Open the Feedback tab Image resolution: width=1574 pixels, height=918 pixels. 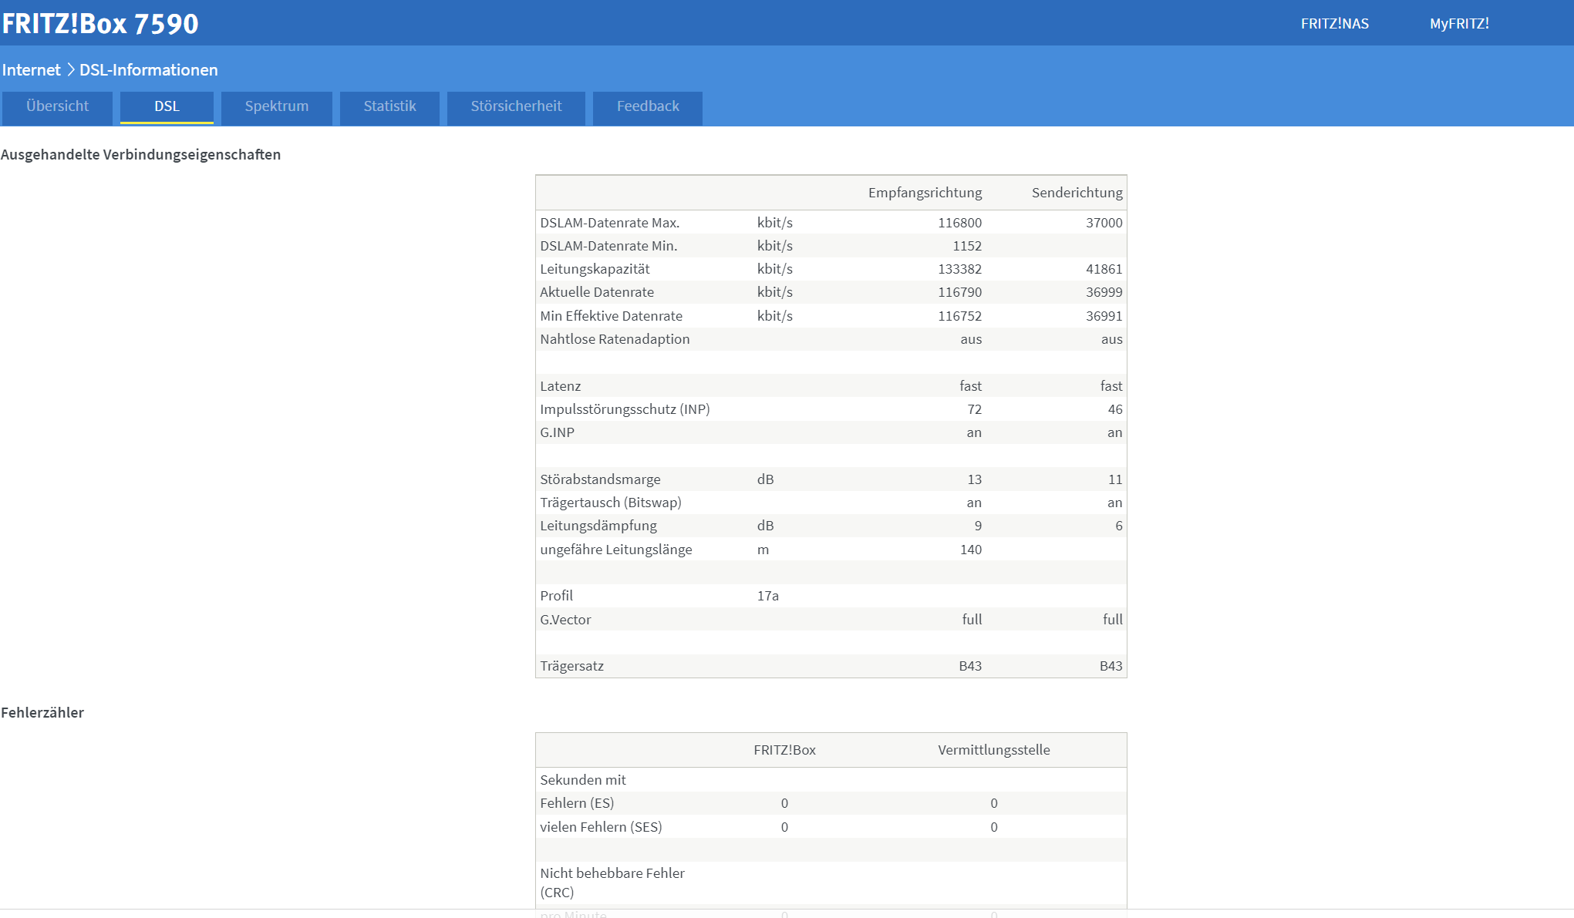pos(648,106)
